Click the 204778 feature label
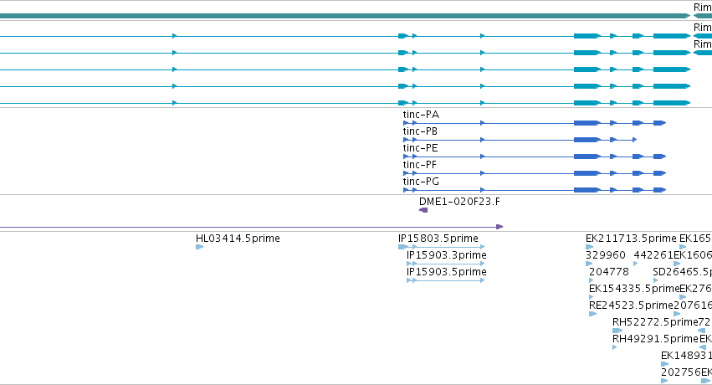Image resolution: width=712 pixels, height=385 pixels. [x=609, y=272]
